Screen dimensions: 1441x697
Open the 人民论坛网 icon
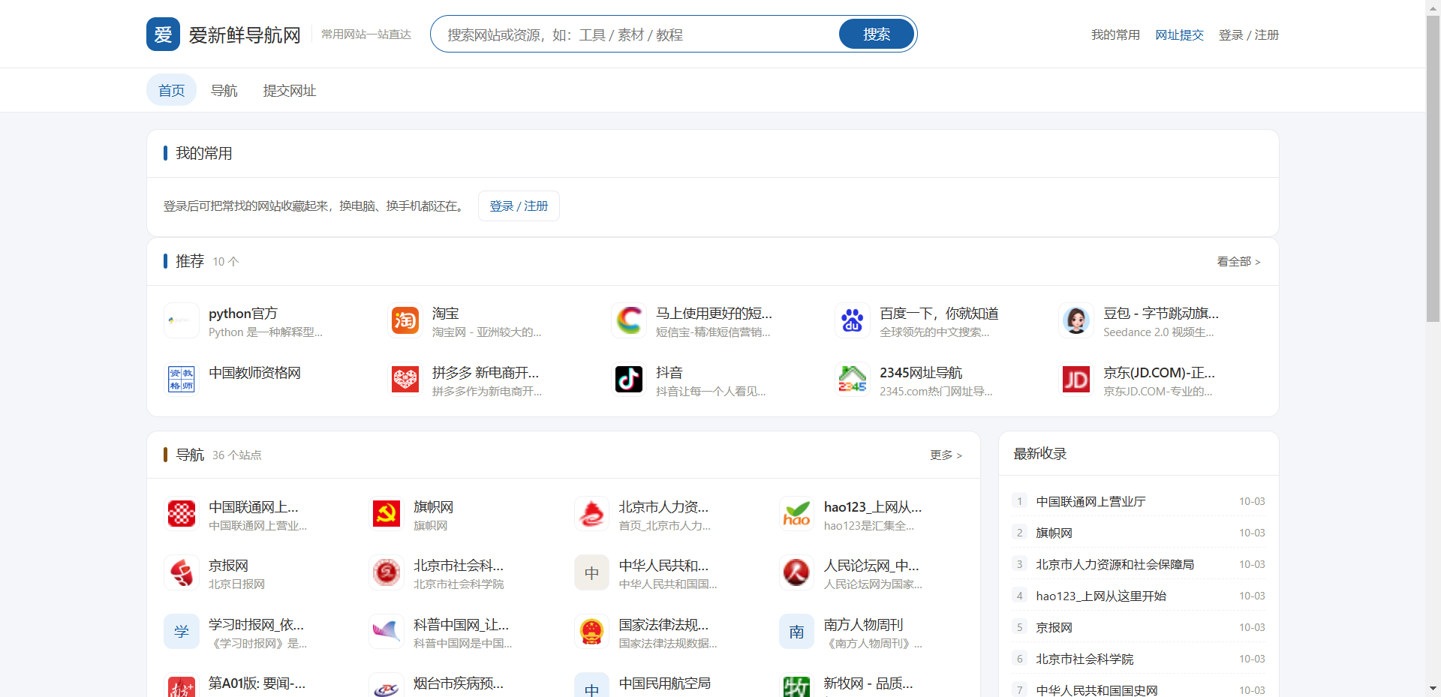pos(797,572)
